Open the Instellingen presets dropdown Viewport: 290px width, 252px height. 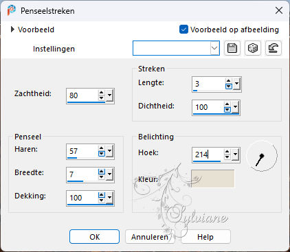click(214, 48)
